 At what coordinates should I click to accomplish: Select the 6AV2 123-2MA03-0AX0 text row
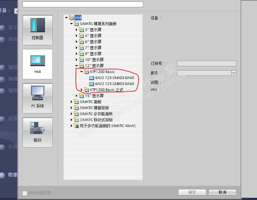[114, 78]
